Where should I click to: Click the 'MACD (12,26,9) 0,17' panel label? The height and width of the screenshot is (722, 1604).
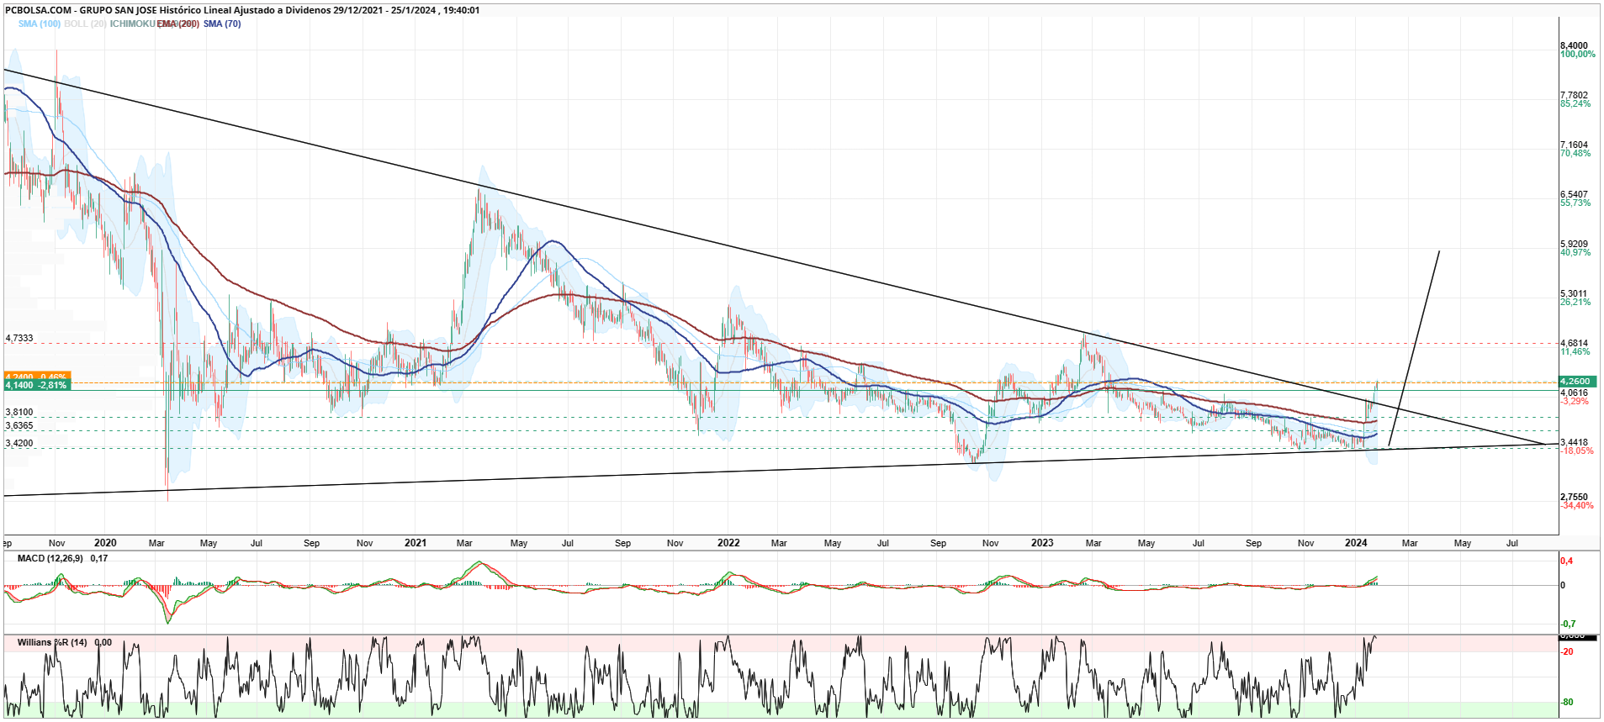tap(62, 558)
